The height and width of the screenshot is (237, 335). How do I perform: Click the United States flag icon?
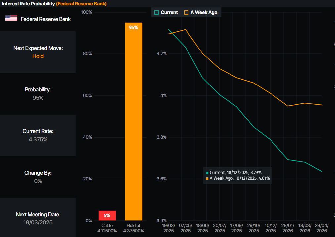pyautogui.click(x=11, y=18)
